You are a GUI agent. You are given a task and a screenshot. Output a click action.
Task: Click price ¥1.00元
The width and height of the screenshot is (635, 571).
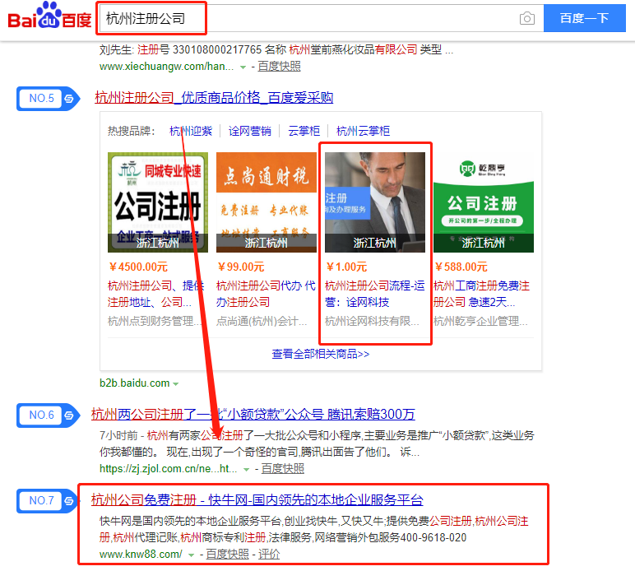(346, 267)
